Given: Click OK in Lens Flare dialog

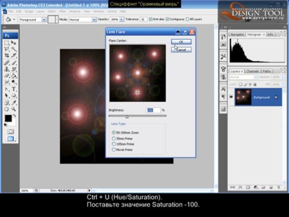Looking at the screenshot, I should [x=181, y=42].
